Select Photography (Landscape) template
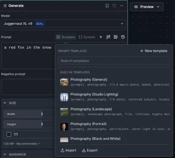 coord(115,112)
